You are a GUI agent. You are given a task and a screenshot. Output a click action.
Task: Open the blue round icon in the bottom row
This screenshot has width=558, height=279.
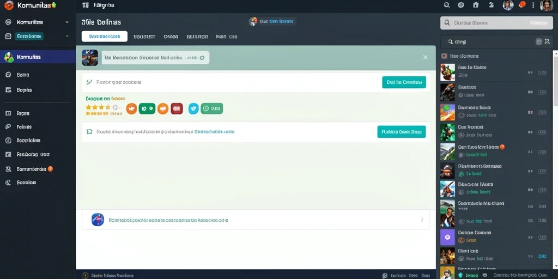tap(98, 220)
